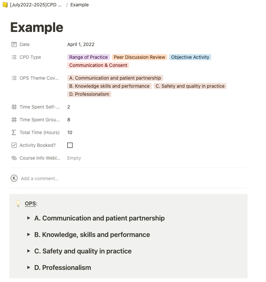Click hash icon next to Time Spent Self
266x282 pixels.
(x=14, y=107)
